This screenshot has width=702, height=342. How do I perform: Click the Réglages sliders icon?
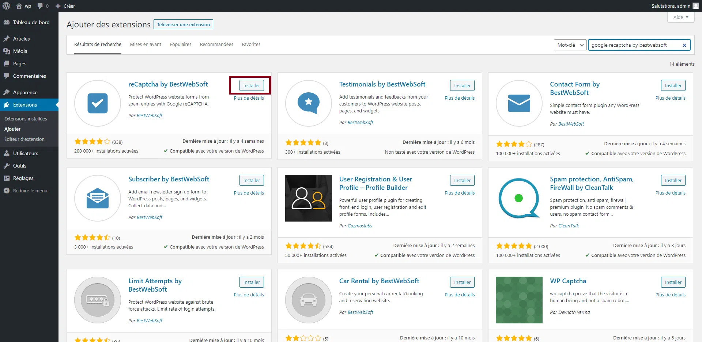7,178
